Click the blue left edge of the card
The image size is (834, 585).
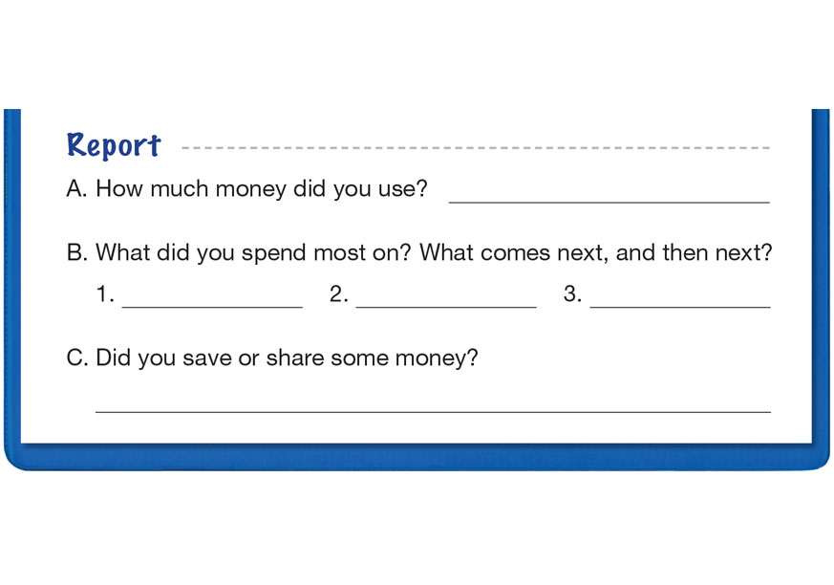[x=11, y=287]
